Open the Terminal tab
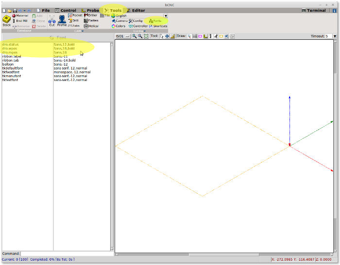Image resolution: width=340 pixels, height=265 pixels. [x=314, y=10]
